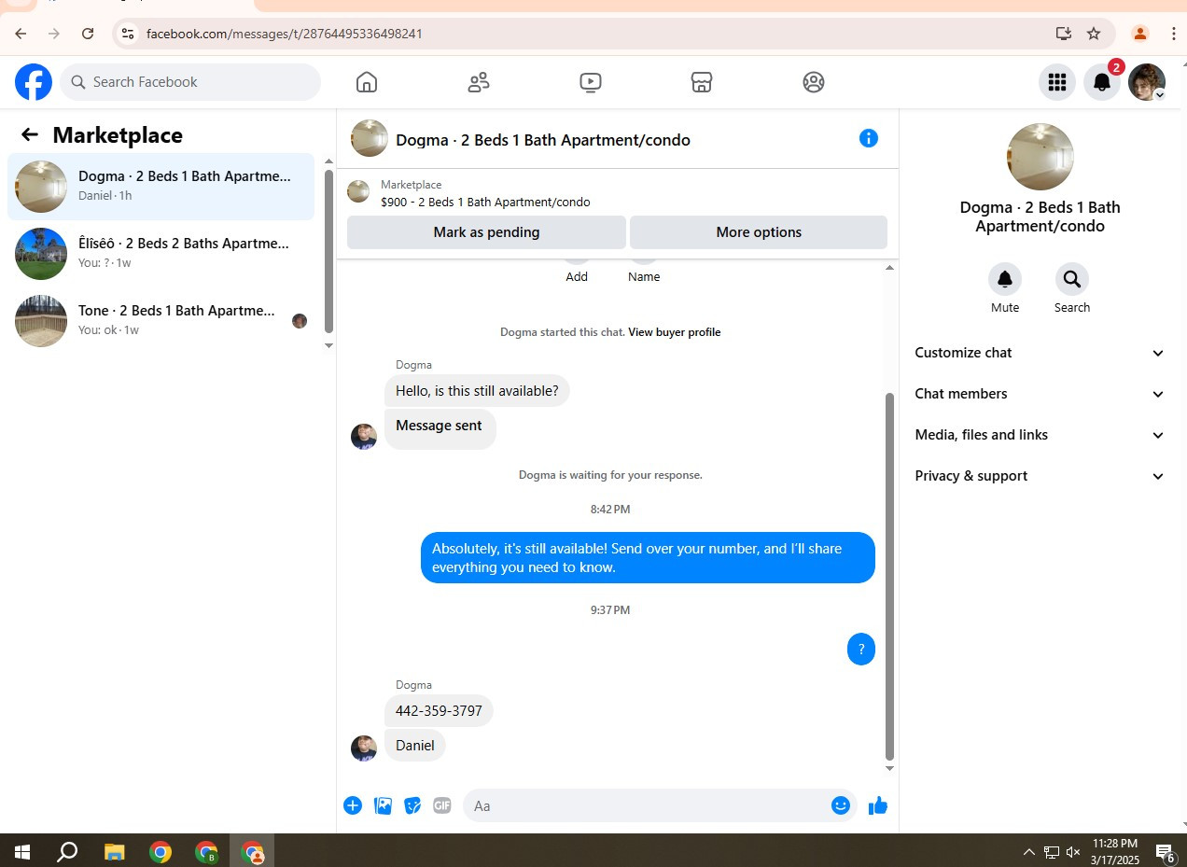The height and width of the screenshot is (867, 1187).
Task: Open Chrome three-dot menu
Action: (x=1174, y=34)
